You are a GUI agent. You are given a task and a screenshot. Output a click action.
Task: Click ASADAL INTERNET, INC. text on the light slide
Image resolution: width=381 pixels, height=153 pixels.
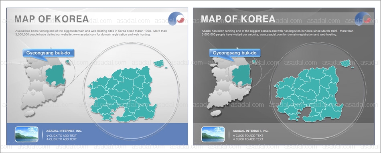tap(64, 131)
